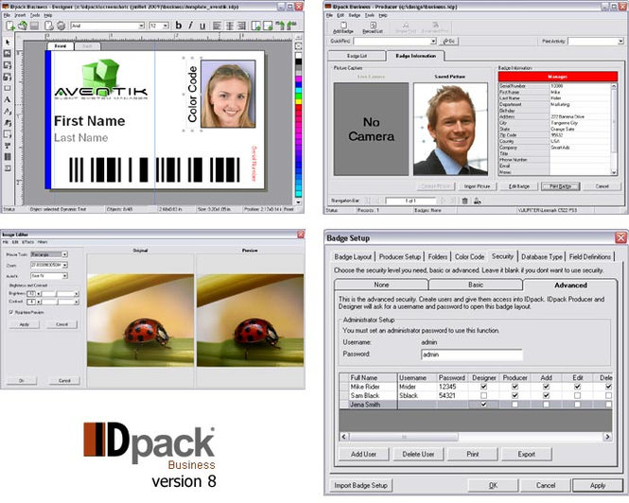Click the Export button in Badge Setup
The height and width of the screenshot is (503, 629).
tap(526, 454)
